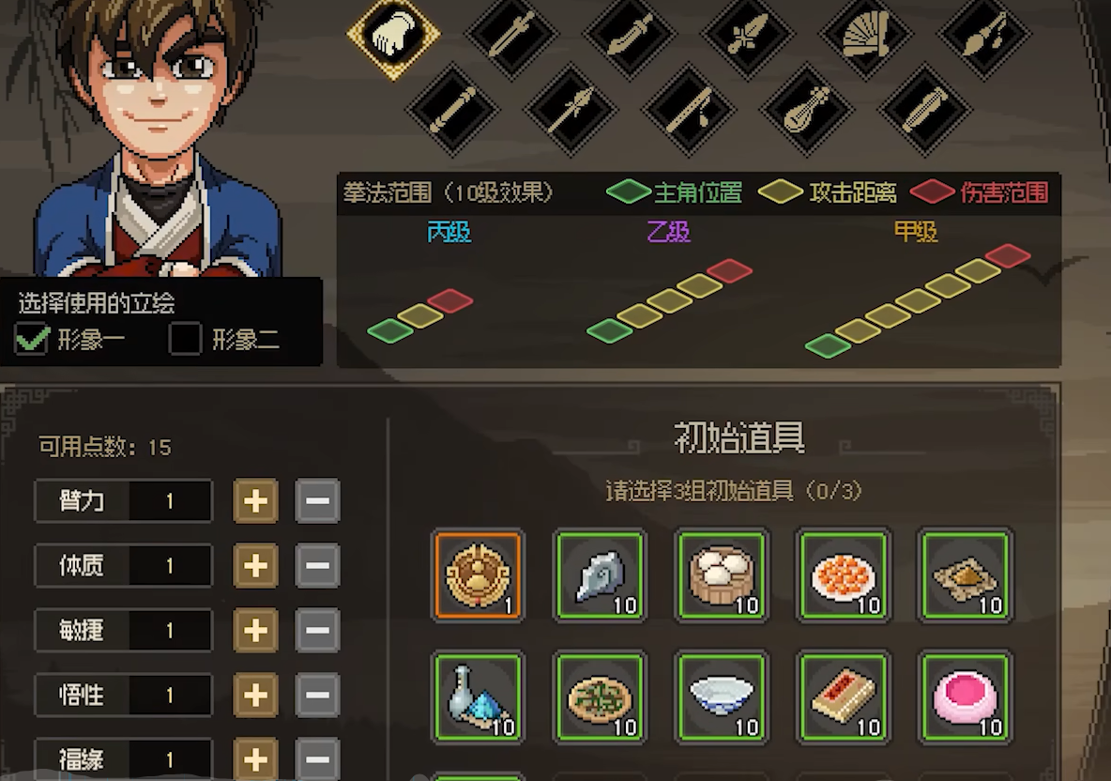Select the fist weapon type icon
The width and height of the screenshot is (1111, 781).
393,34
